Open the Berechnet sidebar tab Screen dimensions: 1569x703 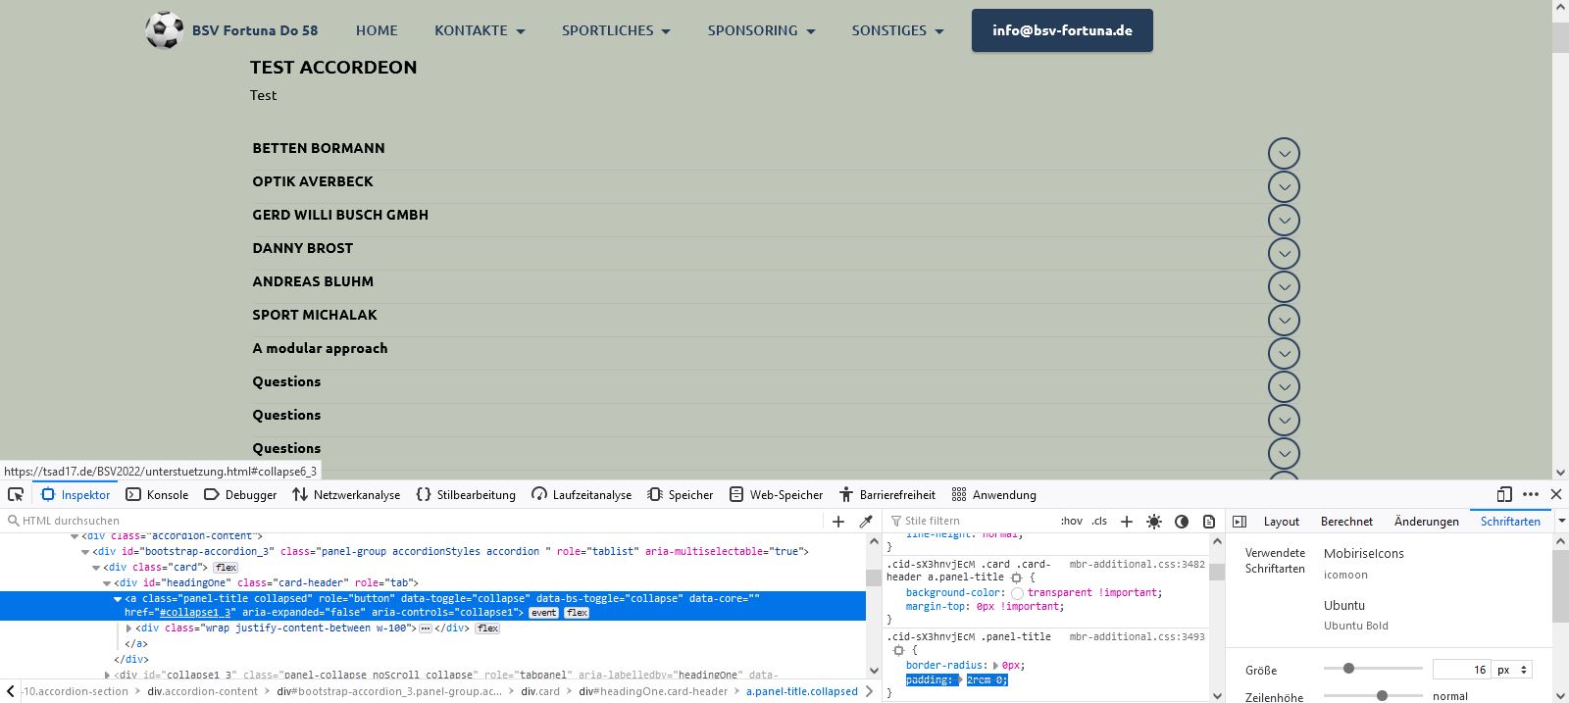point(1346,522)
